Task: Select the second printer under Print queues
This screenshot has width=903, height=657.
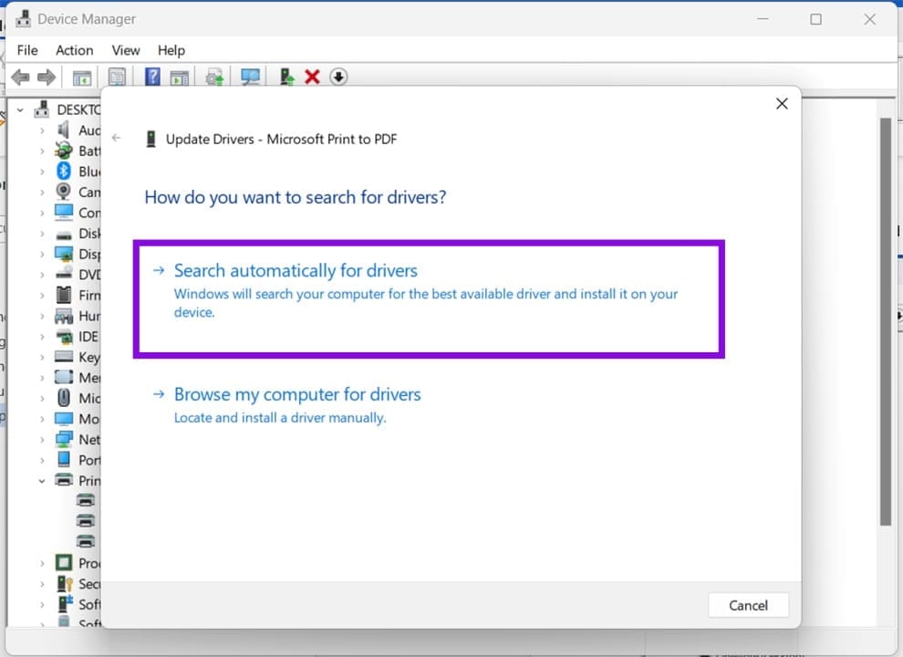Action: click(85, 521)
